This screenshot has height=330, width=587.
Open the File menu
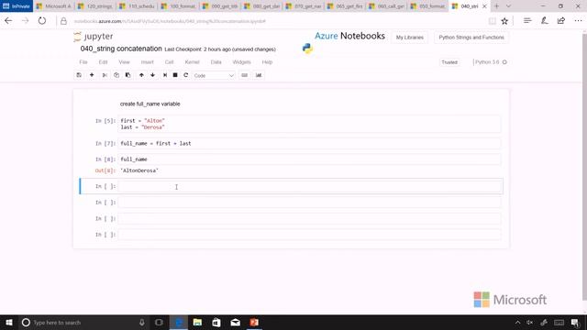click(x=83, y=62)
